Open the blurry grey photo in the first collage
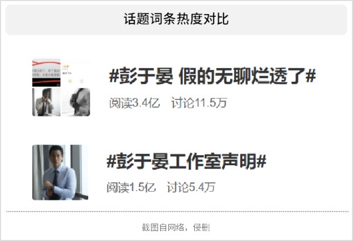 click(76, 102)
